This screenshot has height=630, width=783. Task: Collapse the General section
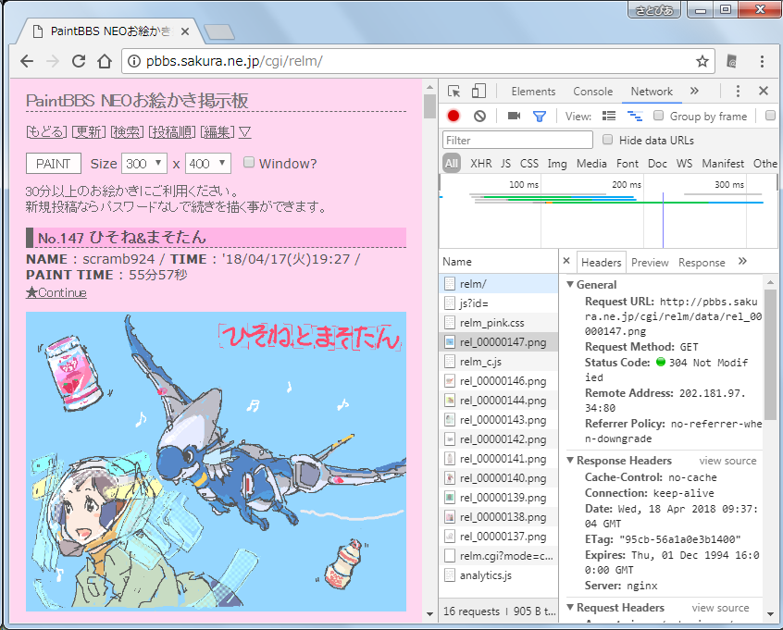[570, 284]
